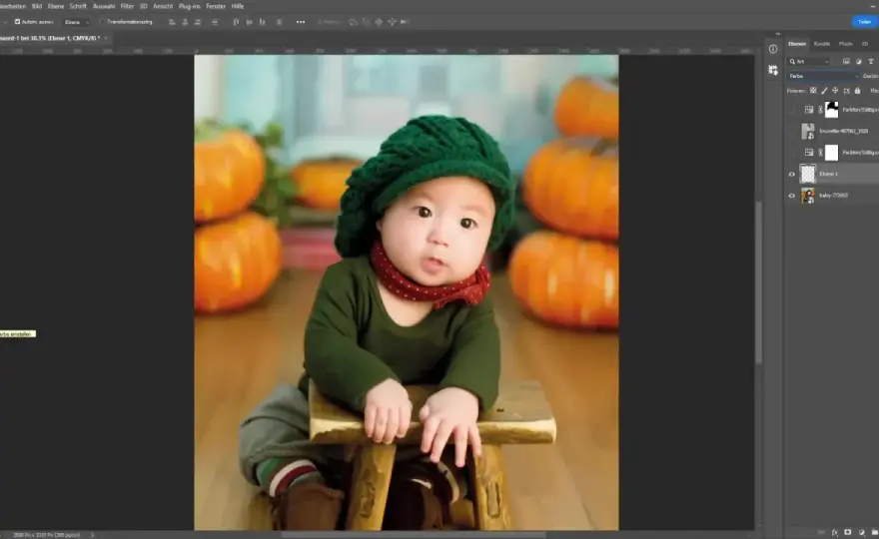Hide the Ebene 1 layer
879x539 pixels.
pos(792,175)
